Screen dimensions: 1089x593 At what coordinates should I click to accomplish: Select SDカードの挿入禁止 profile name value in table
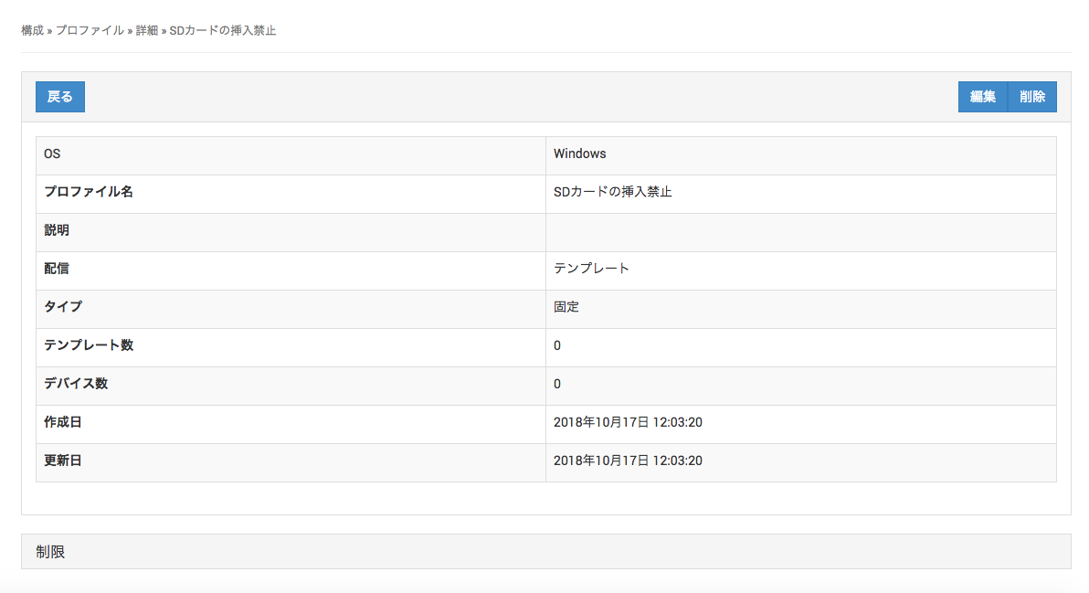click(612, 192)
